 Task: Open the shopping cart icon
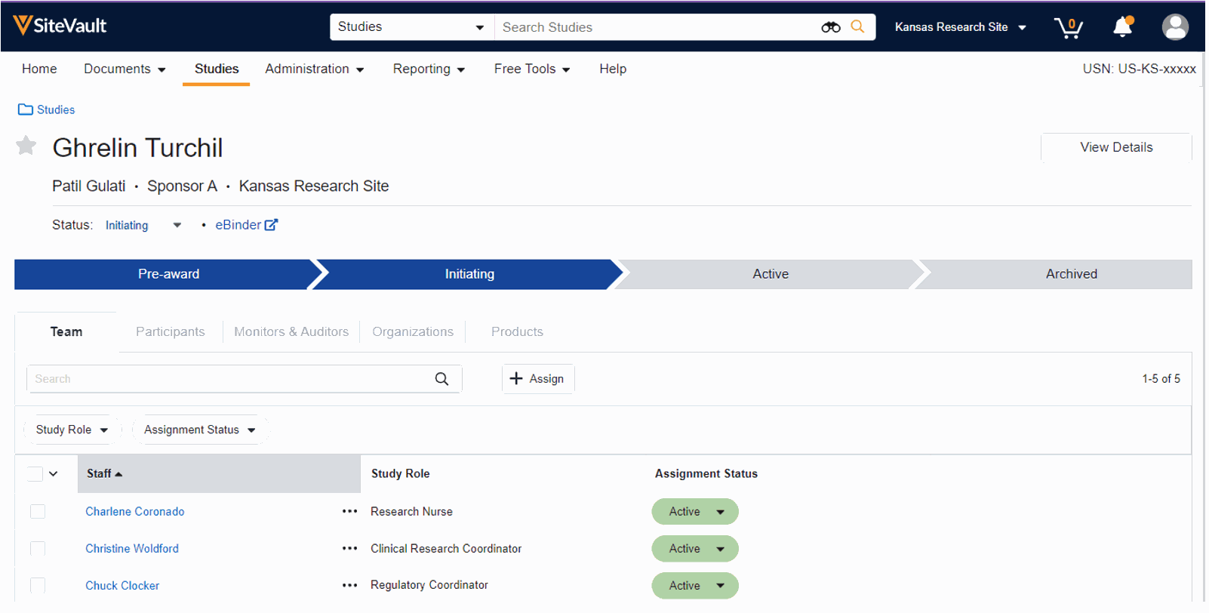[x=1068, y=27]
